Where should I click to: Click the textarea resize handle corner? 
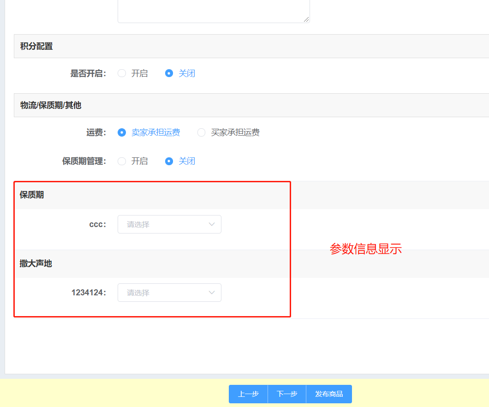tap(307, 20)
